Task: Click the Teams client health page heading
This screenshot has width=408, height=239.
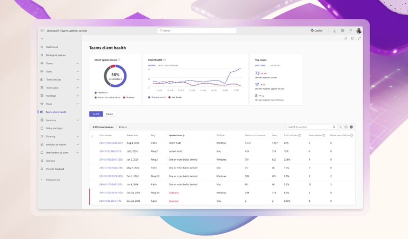Action: click(x=108, y=48)
